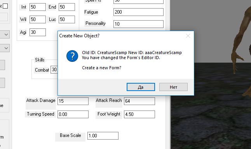The image size is (251, 149).
Task: Click the Foot Weight label
Action: click(109, 114)
